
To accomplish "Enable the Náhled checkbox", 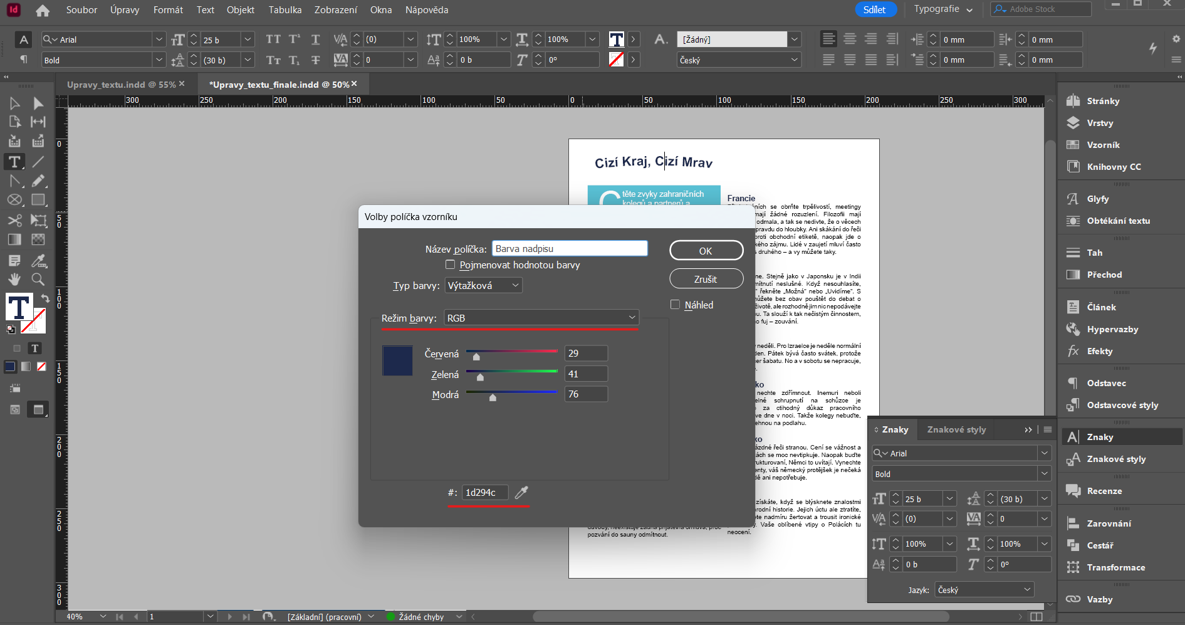I will coord(675,305).
